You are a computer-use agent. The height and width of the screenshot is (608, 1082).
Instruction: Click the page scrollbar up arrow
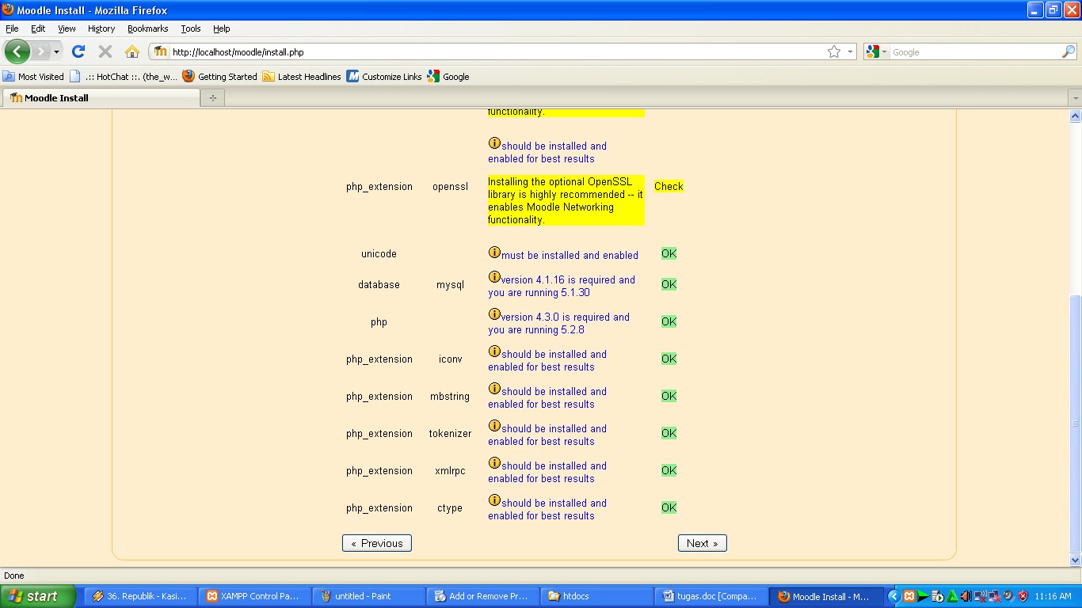[1075, 116]
